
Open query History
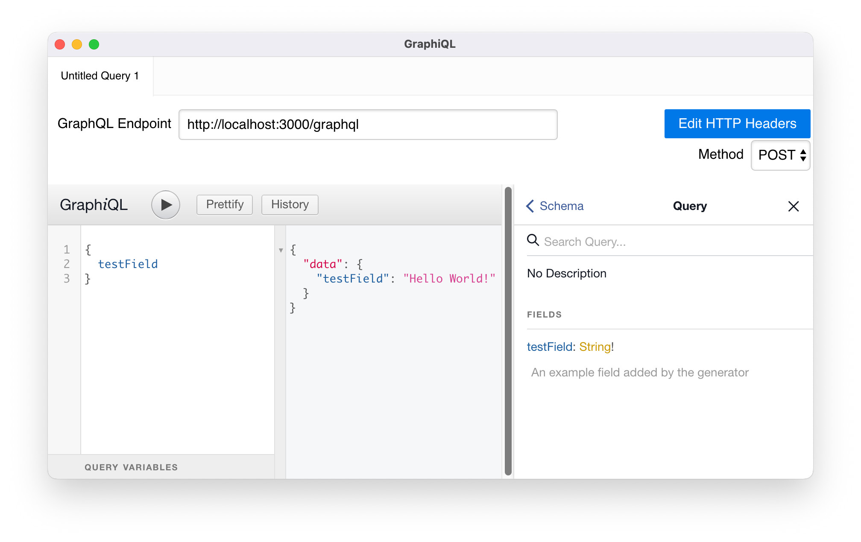pyautogui.click(x=290, y=205)
